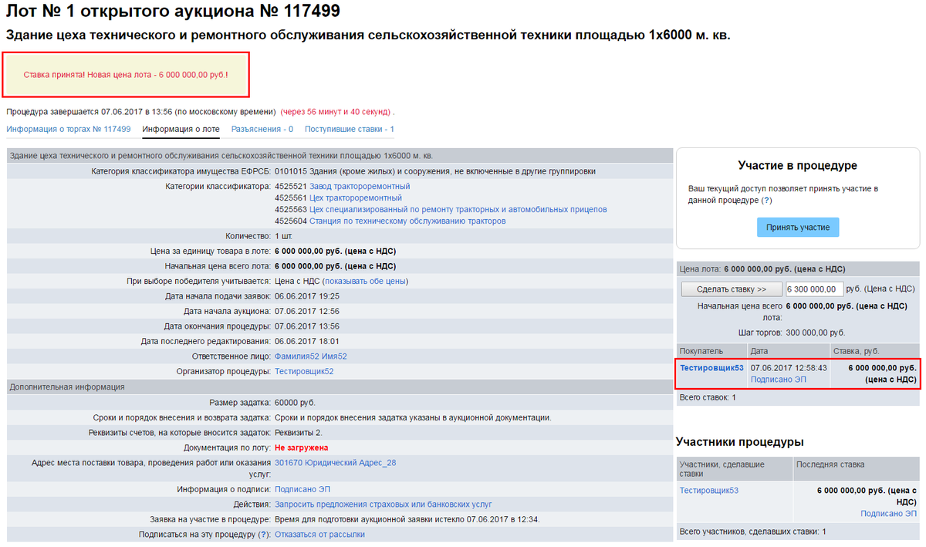
Task: Open responsible person 'Фамилия52 Имя52'
Action: [x=311, y=356]
